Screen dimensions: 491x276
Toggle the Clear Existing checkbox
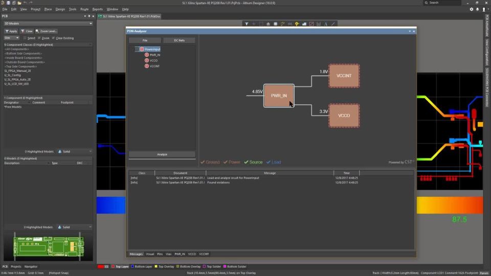click(53, 38)
